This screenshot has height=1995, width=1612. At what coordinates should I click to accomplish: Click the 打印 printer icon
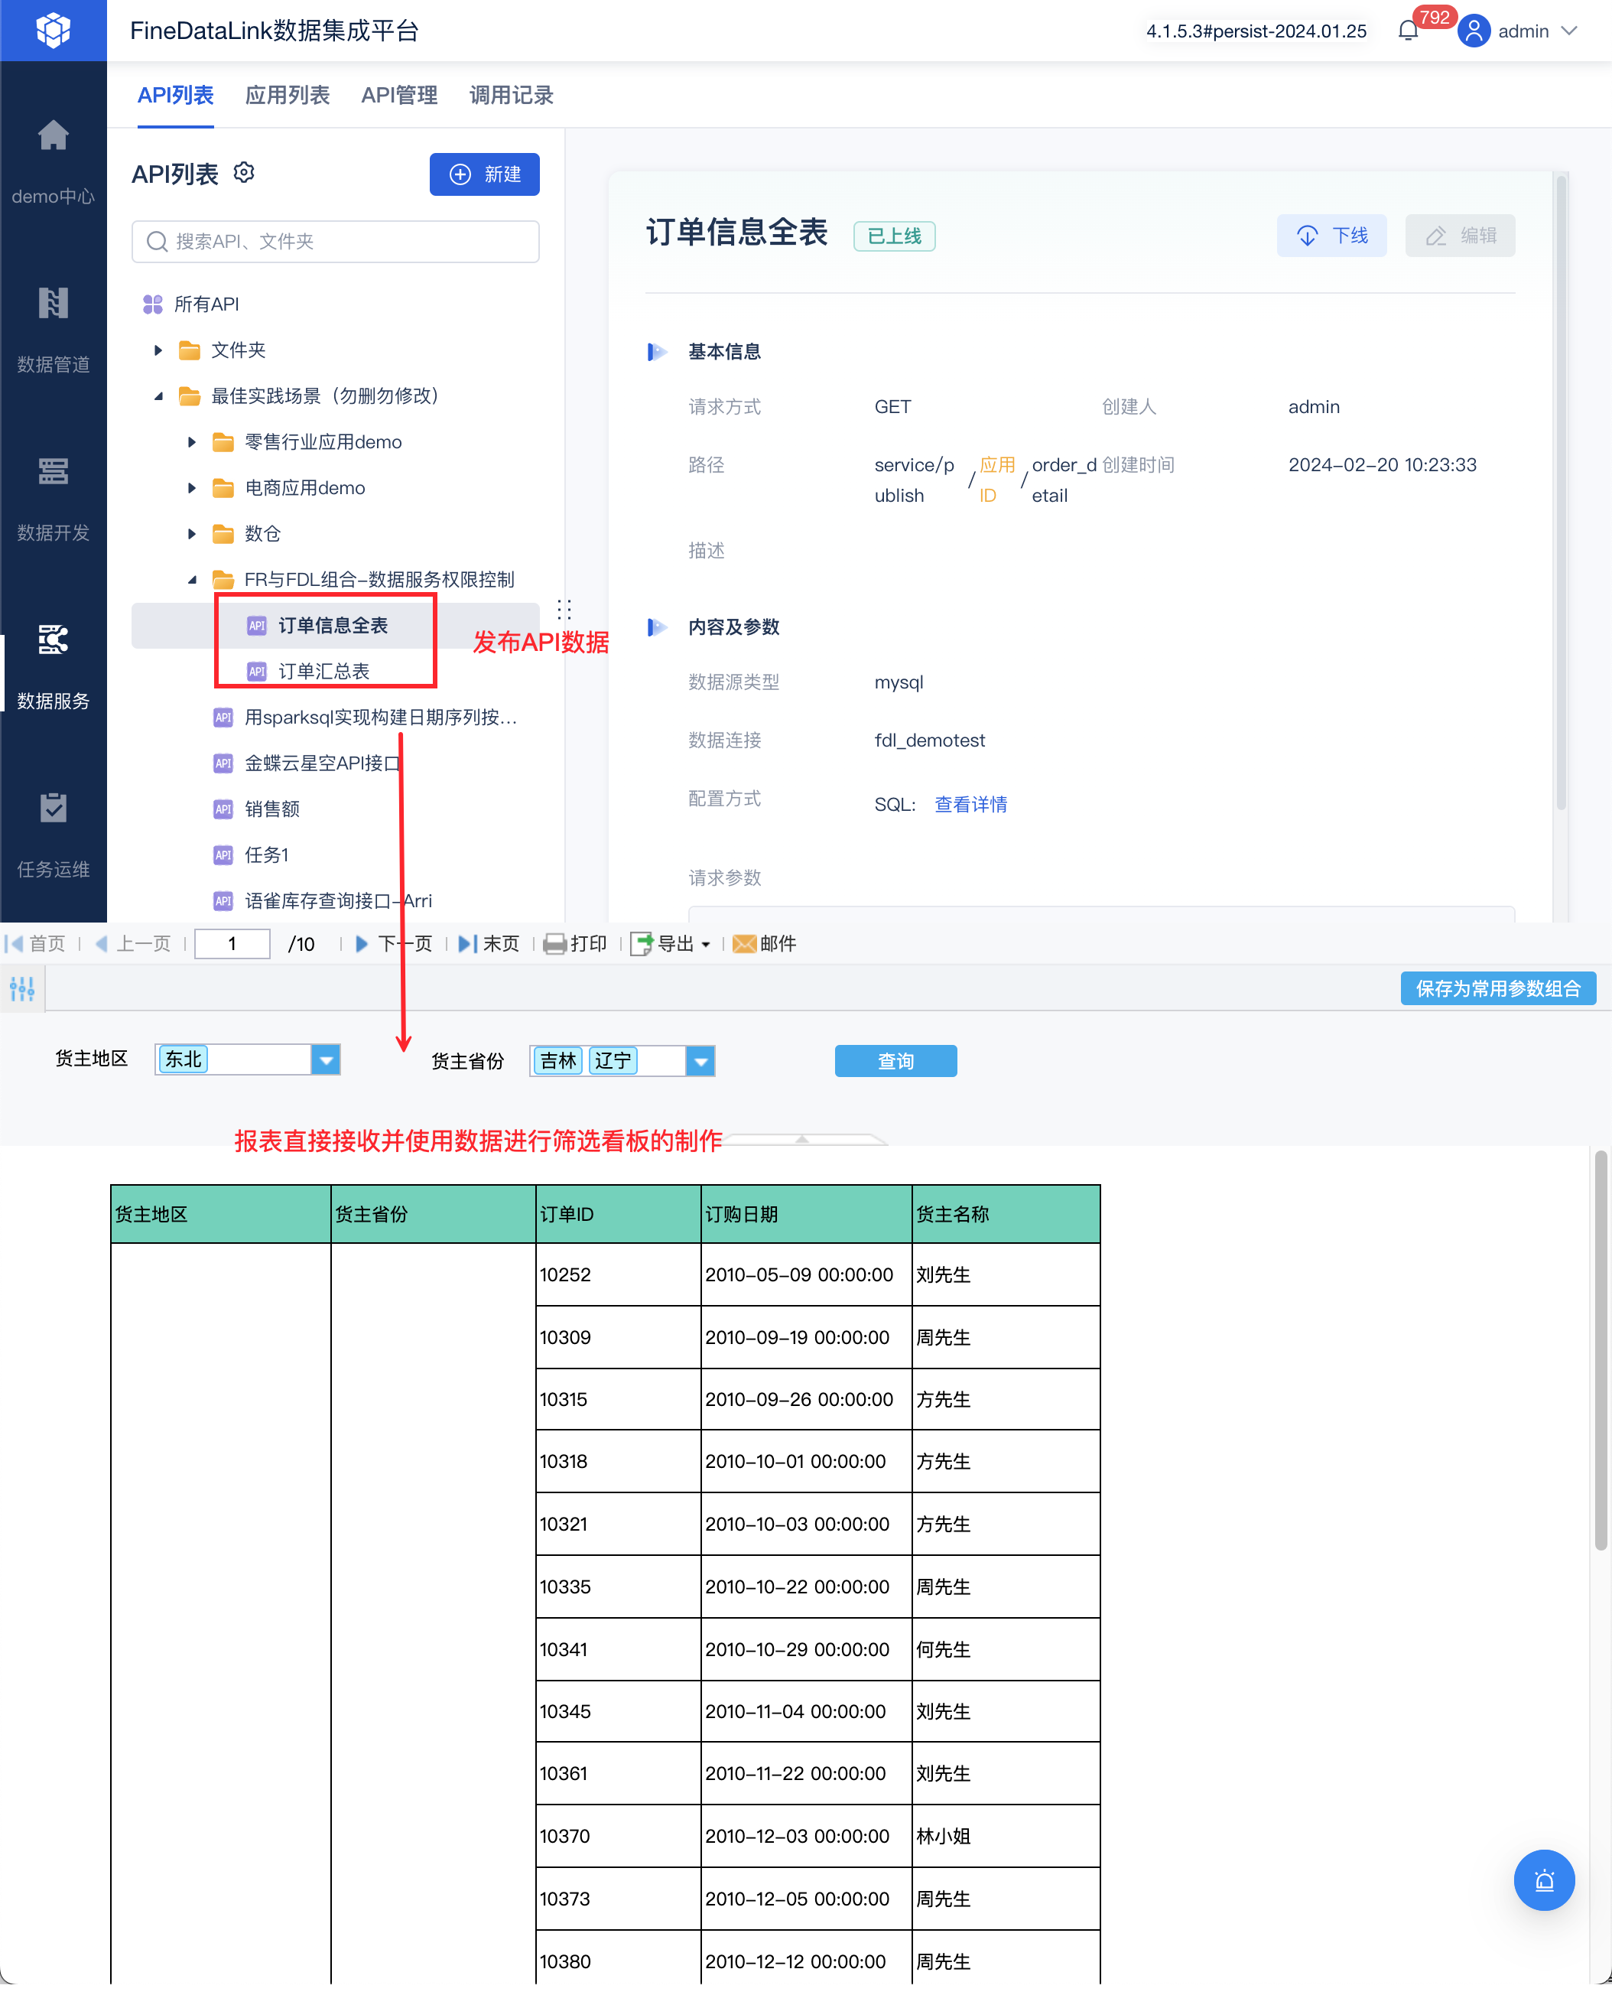click(555, 944)
